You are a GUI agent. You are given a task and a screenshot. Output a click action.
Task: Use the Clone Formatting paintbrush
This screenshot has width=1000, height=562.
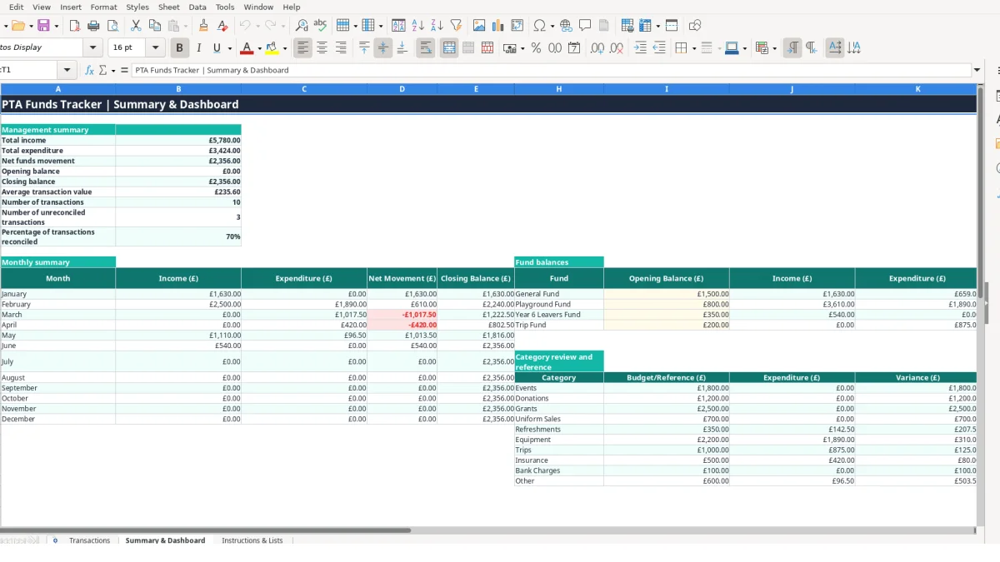(x=203, y=26)
